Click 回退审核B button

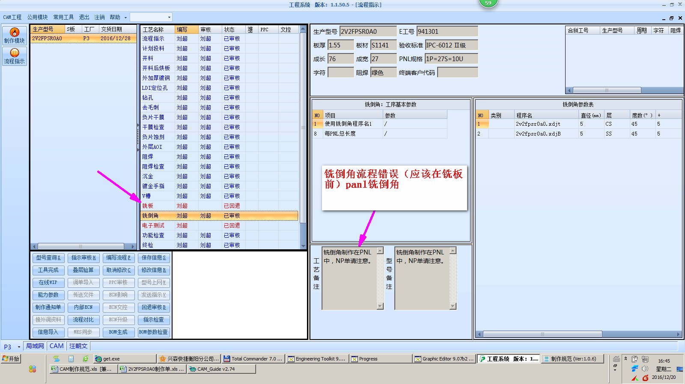point(154,307)
